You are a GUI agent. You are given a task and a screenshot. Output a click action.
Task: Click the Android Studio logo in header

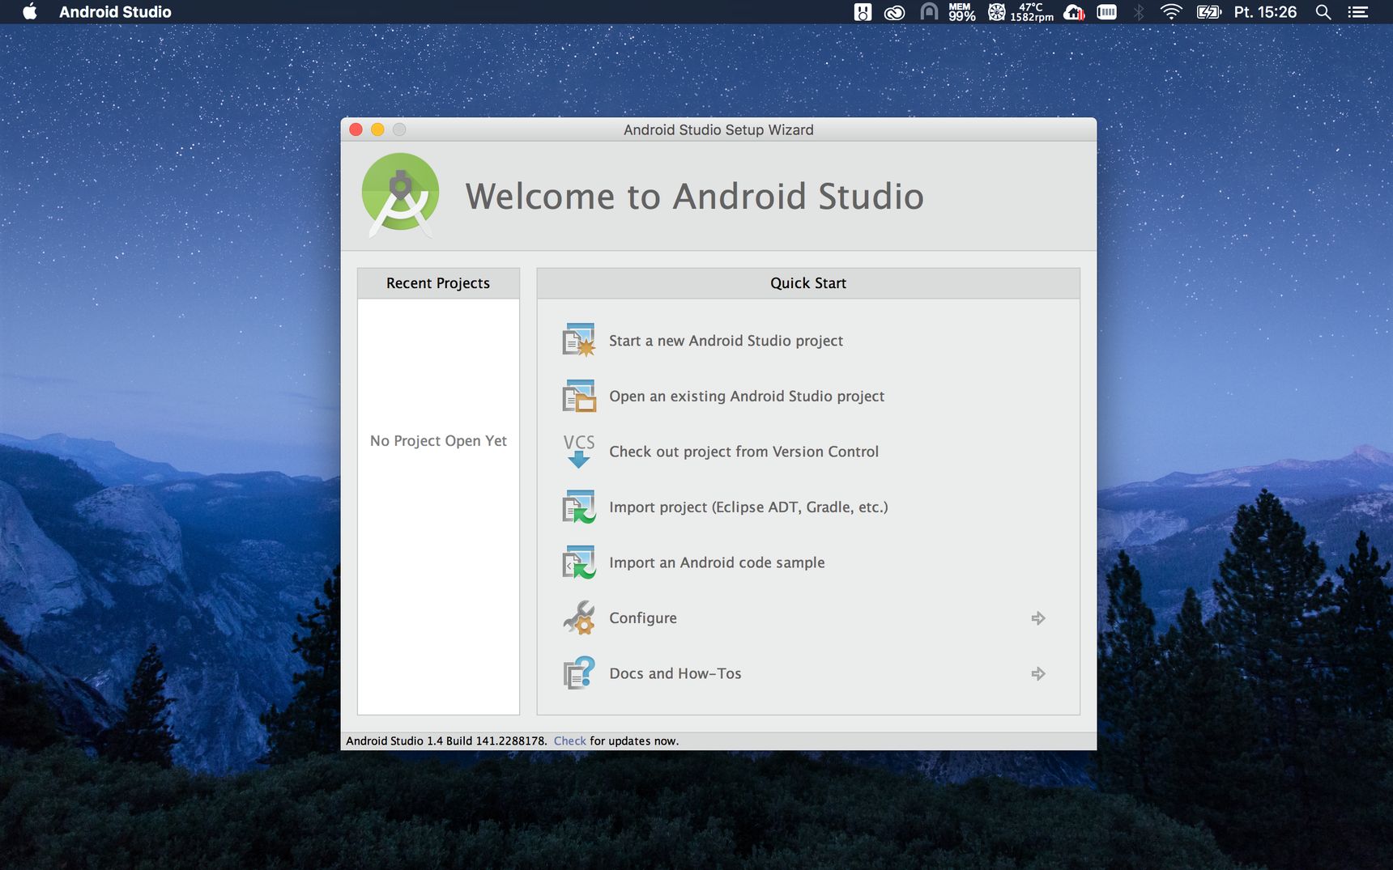pyautogui.click(x=400, y=195)
